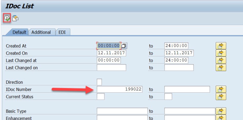243x120 pixels.
Task: Open multiple selection for Last Changed on
Action: (x=221, y=68)
